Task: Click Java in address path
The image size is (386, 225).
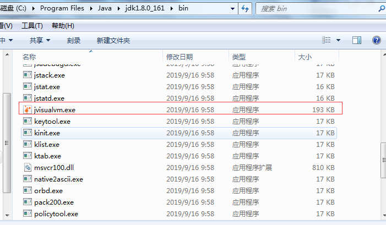Action: coord(105,8)
